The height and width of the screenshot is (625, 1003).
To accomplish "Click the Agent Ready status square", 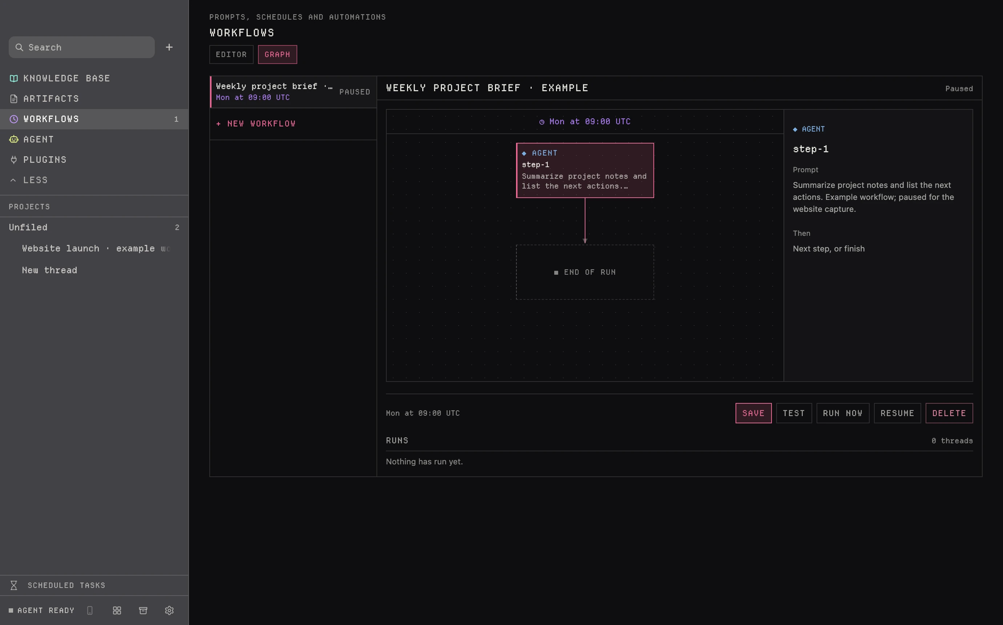I will tap(11, 610).
